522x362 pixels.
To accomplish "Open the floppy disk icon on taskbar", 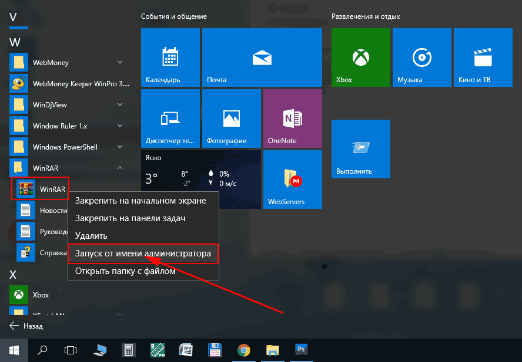I will (215, 350).
